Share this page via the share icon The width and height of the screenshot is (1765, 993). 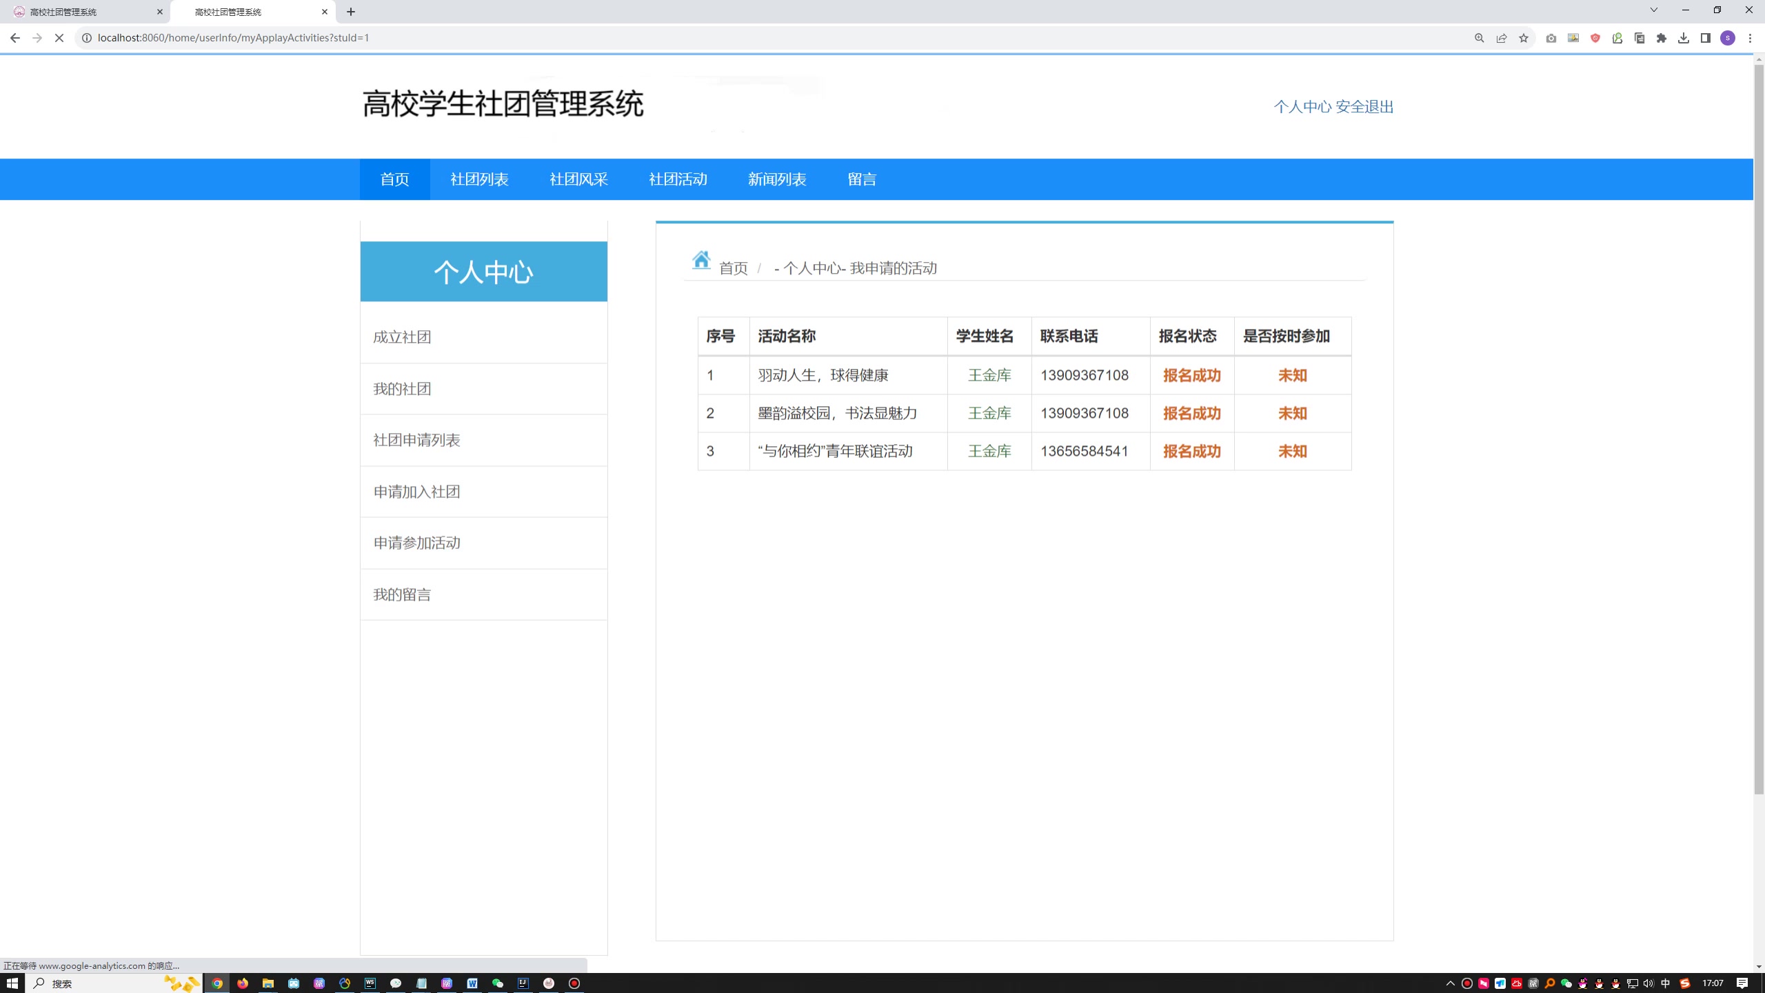(x=1502, y=38)
